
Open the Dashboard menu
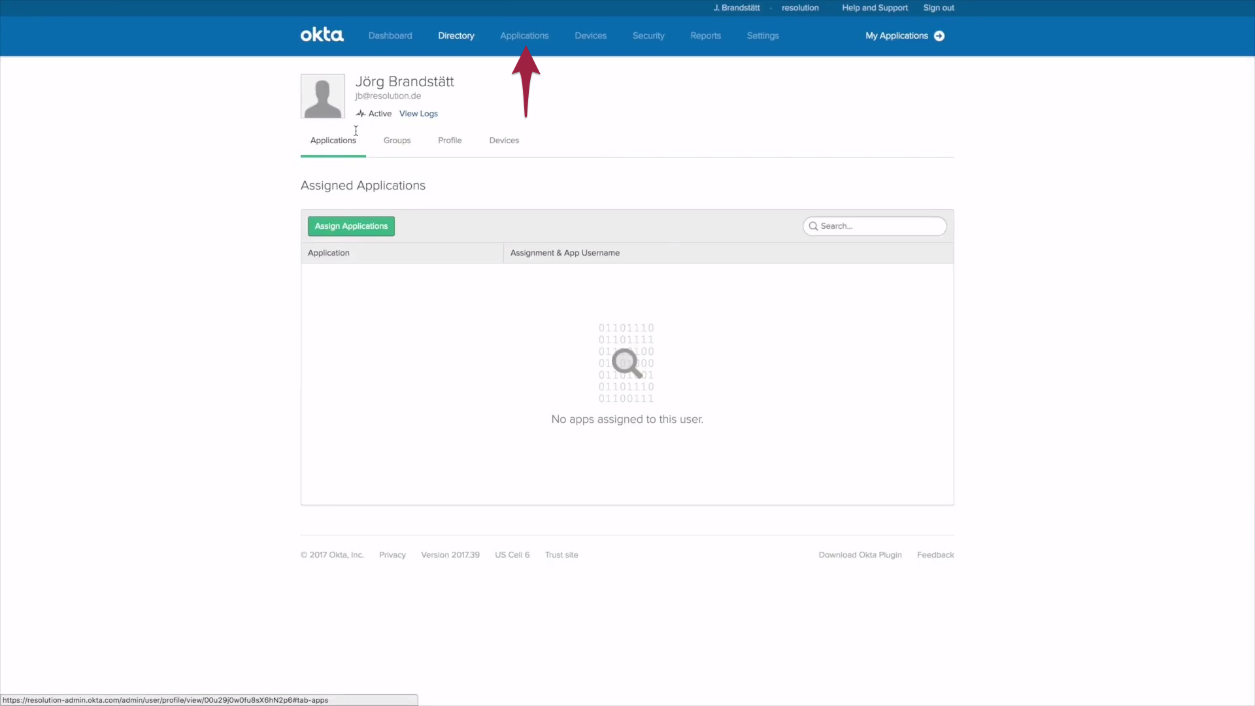tap(390, 36)
